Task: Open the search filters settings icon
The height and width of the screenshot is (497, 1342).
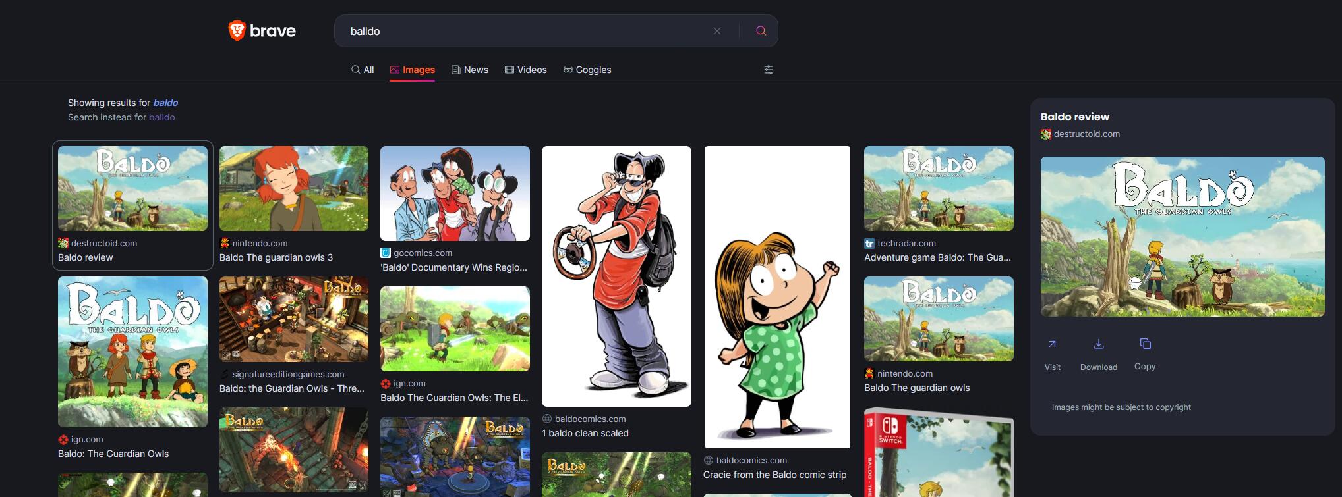Action: coord(768,70)
